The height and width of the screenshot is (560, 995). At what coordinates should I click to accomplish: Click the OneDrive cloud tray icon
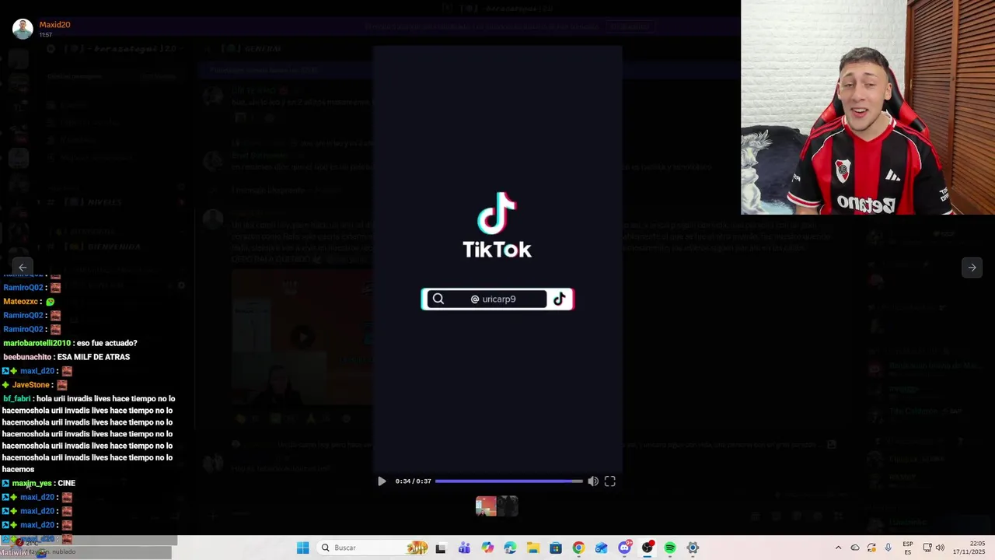pos(855,548)
